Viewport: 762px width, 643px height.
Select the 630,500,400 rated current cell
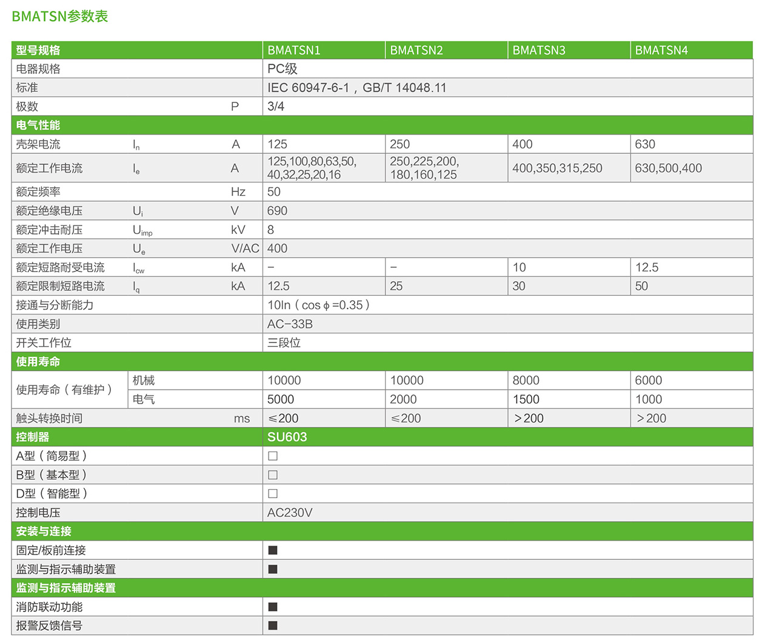pos(668,168)
